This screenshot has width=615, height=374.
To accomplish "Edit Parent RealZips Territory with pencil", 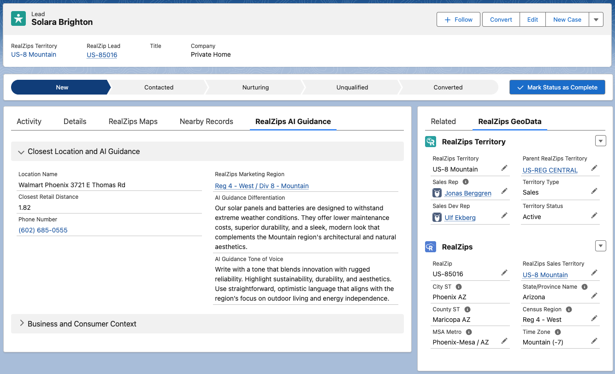I will point(594,168).
